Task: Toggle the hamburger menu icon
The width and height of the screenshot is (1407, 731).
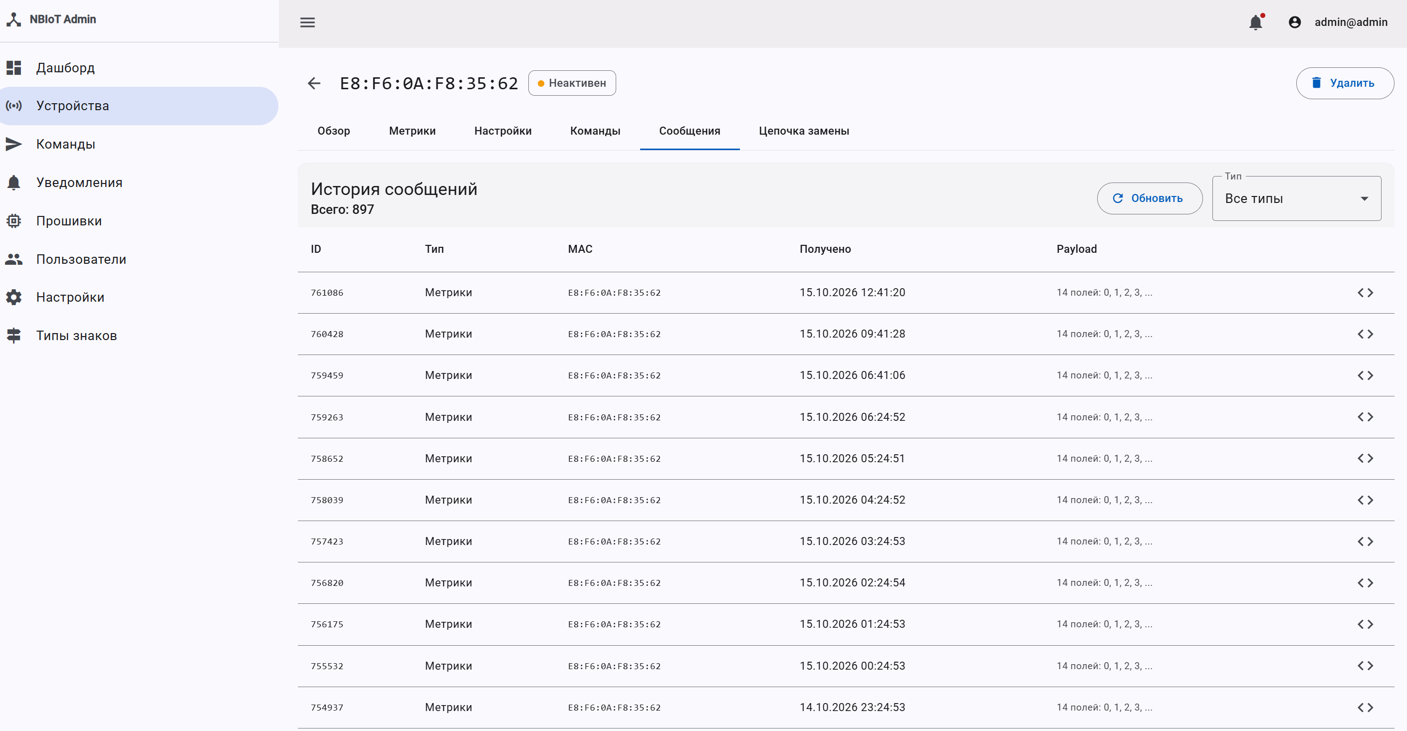Action: 307,22
